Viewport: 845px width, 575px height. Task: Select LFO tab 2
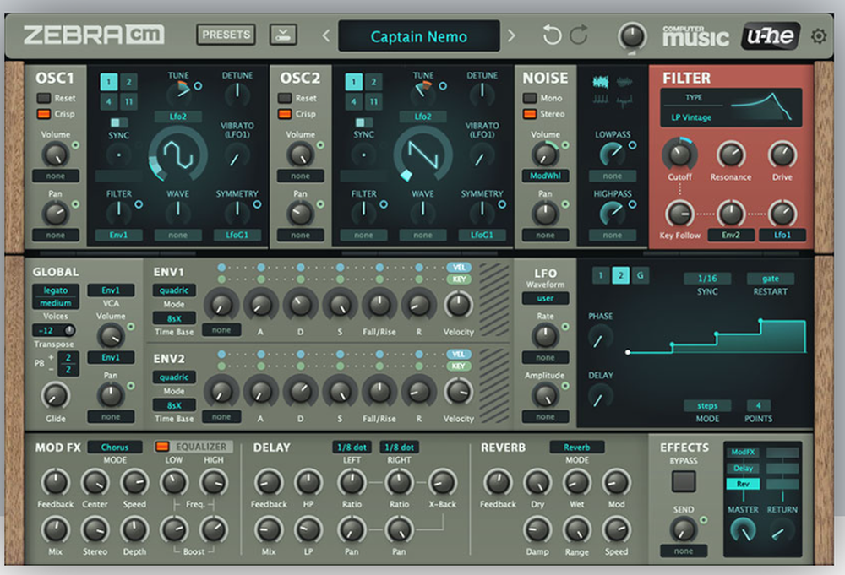(620, 275)
